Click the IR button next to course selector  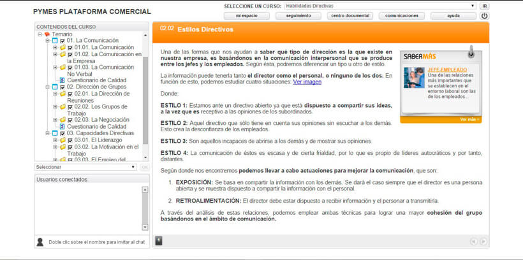click(484, 6)
